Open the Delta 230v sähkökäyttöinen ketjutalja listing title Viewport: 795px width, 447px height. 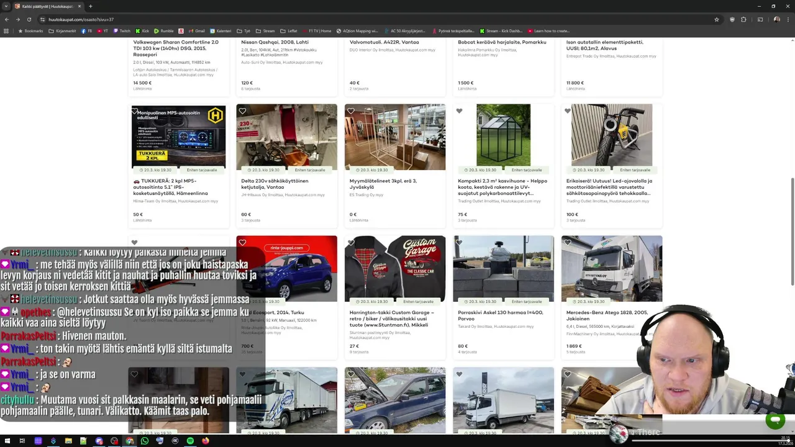tap(275, 184)
